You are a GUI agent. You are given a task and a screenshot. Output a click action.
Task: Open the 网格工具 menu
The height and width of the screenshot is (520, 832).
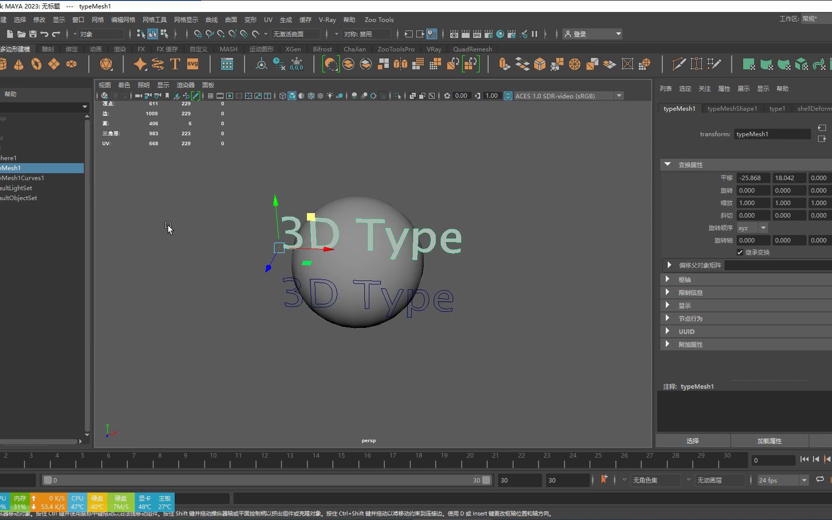[154, 20]
